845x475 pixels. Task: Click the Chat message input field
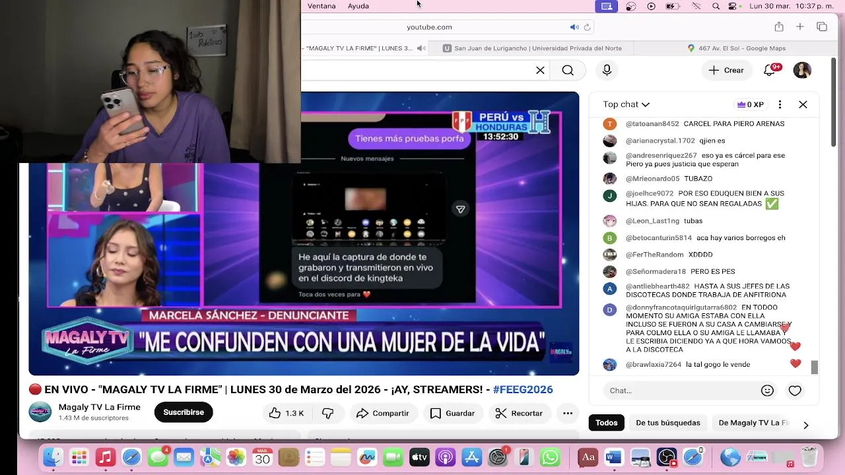click(x=680, y=391)
